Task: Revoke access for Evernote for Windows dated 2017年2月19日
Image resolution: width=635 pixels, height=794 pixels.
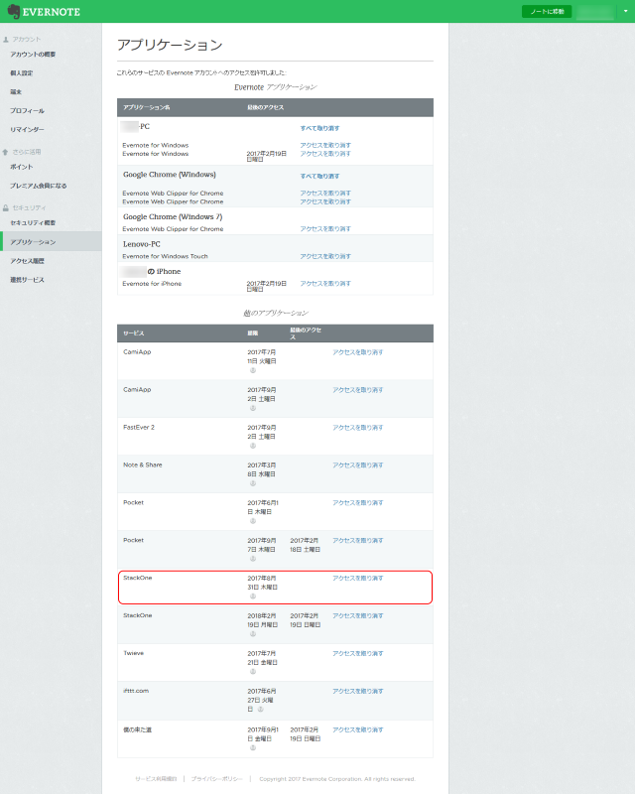Action: tap(325, 154)
